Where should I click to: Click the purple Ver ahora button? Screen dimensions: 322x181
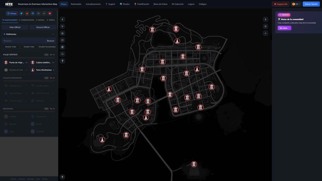click(284, 28)
